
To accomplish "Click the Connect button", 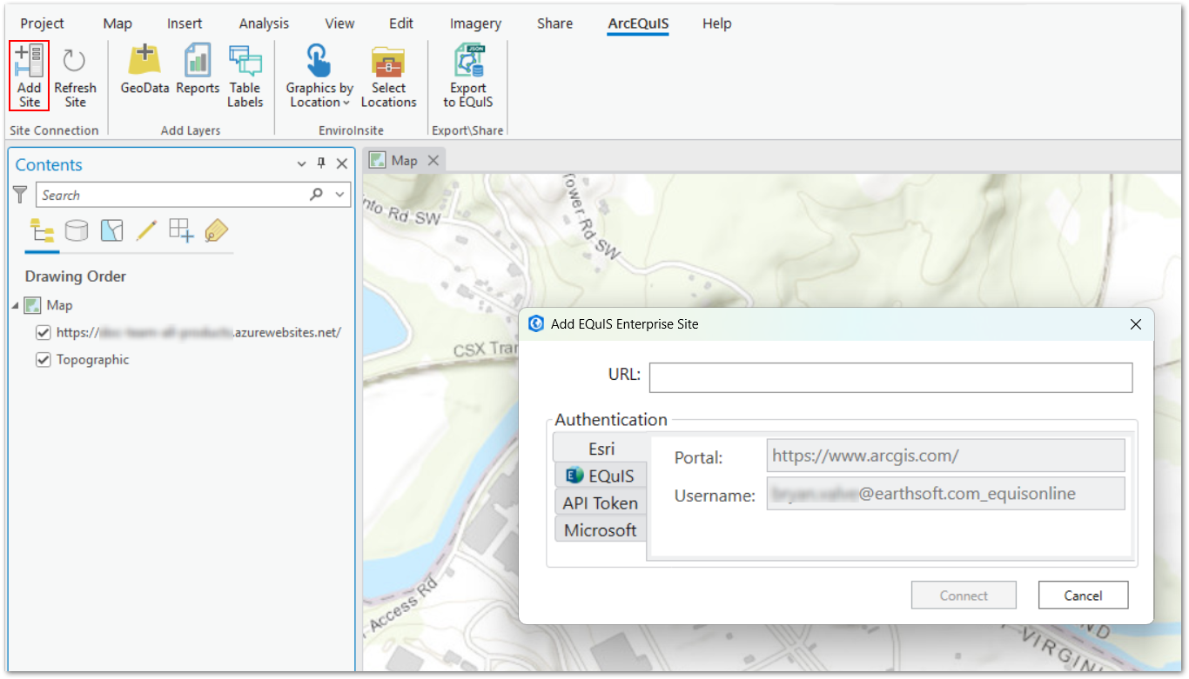I will tap(964, 596).
